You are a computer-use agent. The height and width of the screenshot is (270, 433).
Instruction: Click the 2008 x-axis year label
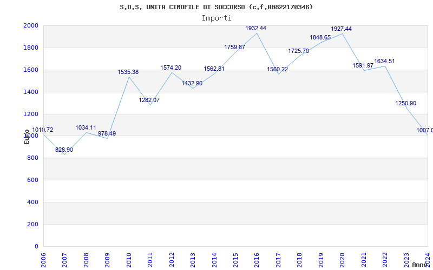[86, 260]
